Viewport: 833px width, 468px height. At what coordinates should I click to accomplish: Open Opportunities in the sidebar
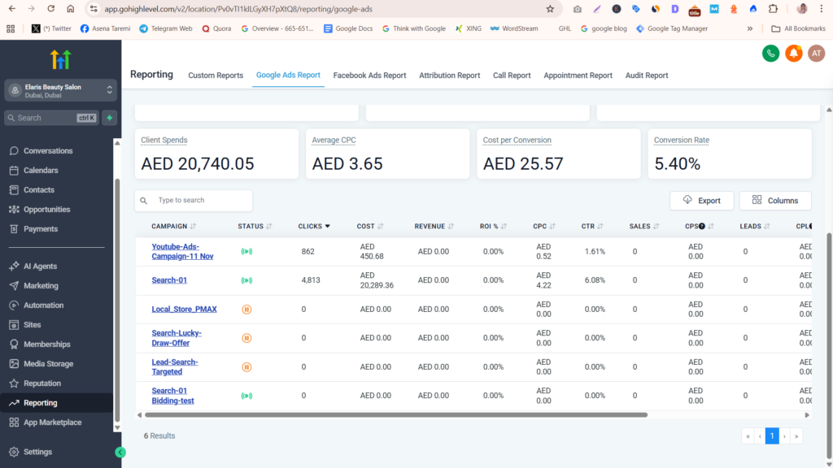coord(46,210)
